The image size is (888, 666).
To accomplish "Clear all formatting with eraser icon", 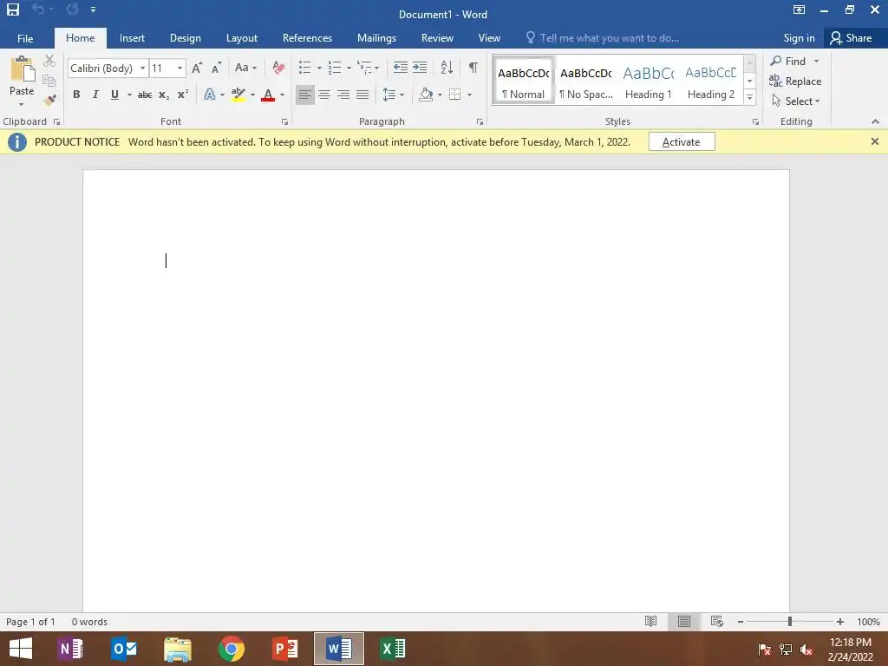I will click(278, 68).
